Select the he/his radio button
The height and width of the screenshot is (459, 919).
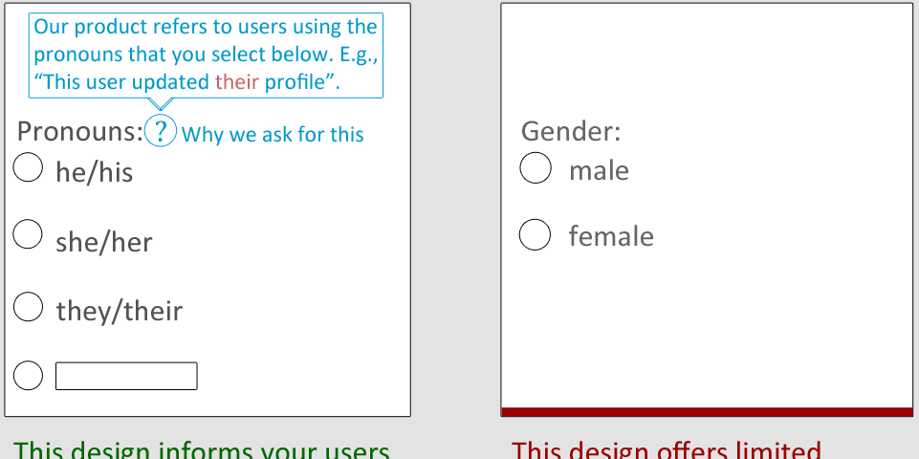tap(28, 167)
